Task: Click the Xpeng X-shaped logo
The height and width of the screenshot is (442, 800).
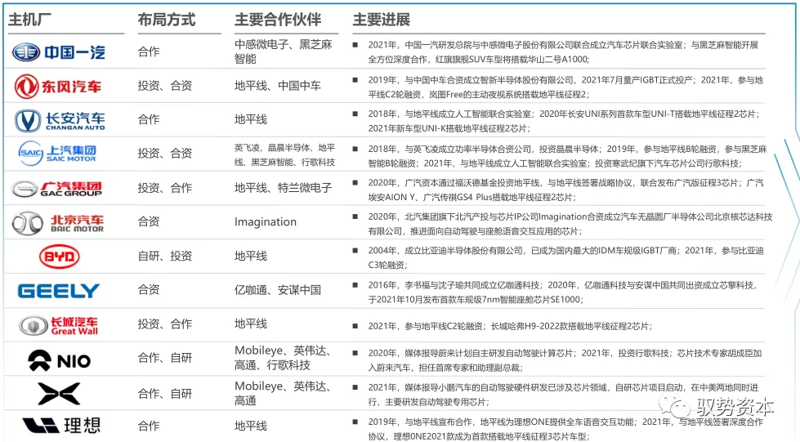Action: (59, 393)
